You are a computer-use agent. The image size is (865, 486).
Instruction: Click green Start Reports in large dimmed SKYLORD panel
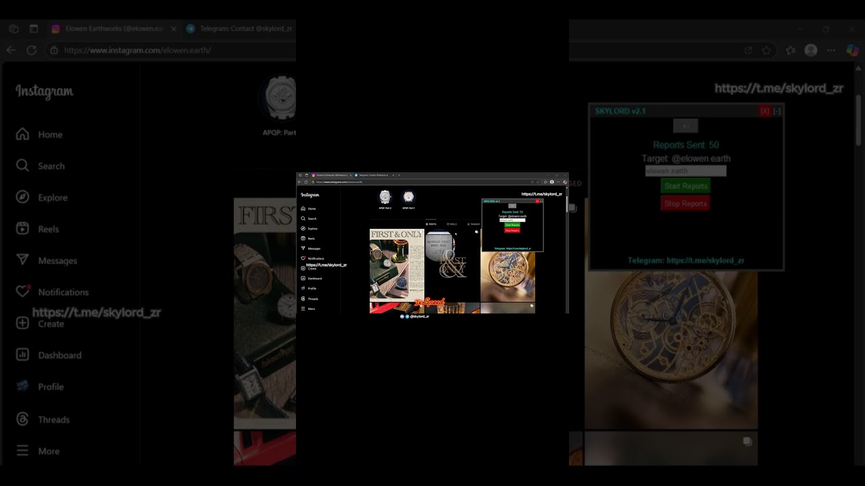[685, 186]
